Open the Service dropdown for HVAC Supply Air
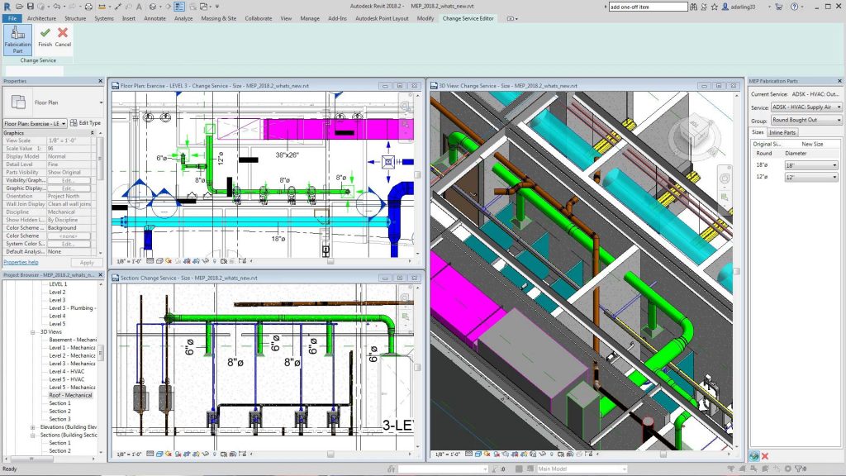 [806, 107]
